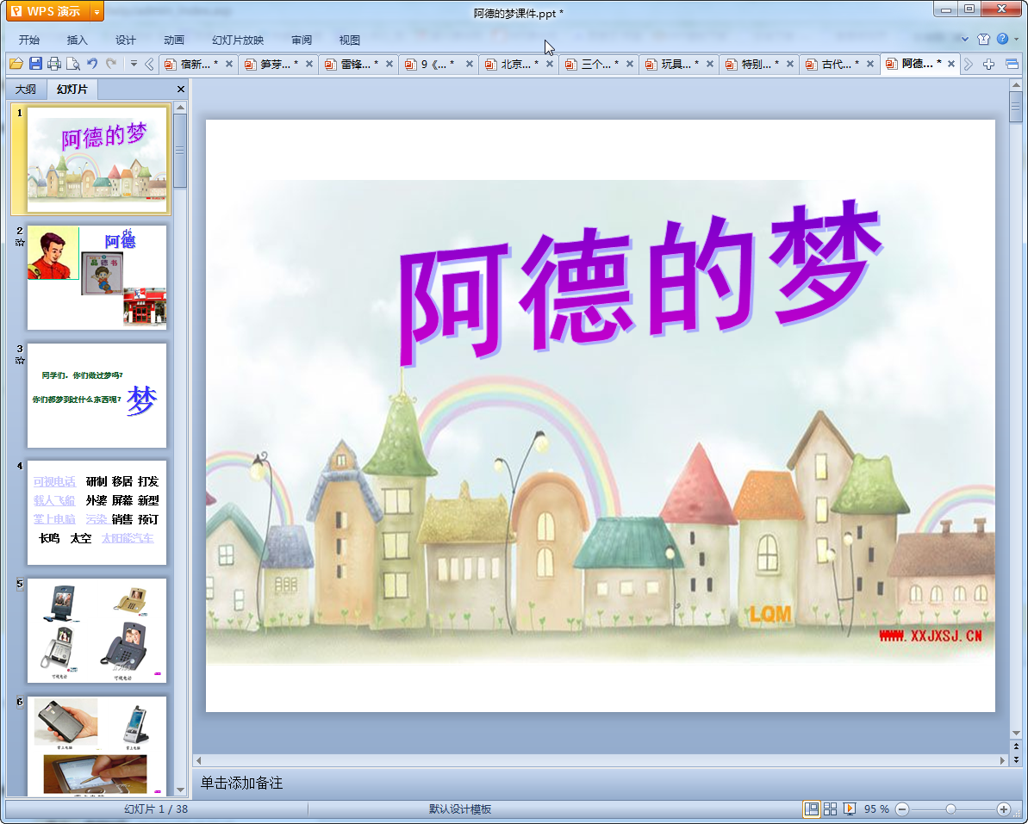
Task: Open the 设计 menu tab
Action: 125,40
